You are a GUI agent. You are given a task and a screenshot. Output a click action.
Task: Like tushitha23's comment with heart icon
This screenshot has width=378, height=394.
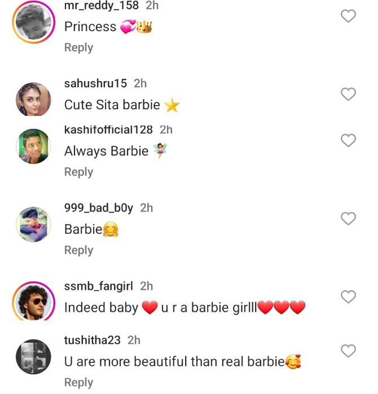tap(349, 351)
